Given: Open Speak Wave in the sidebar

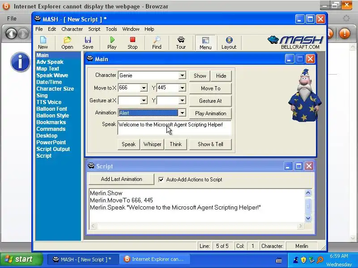Looking at the screenshot, I should tap(52, 75).
